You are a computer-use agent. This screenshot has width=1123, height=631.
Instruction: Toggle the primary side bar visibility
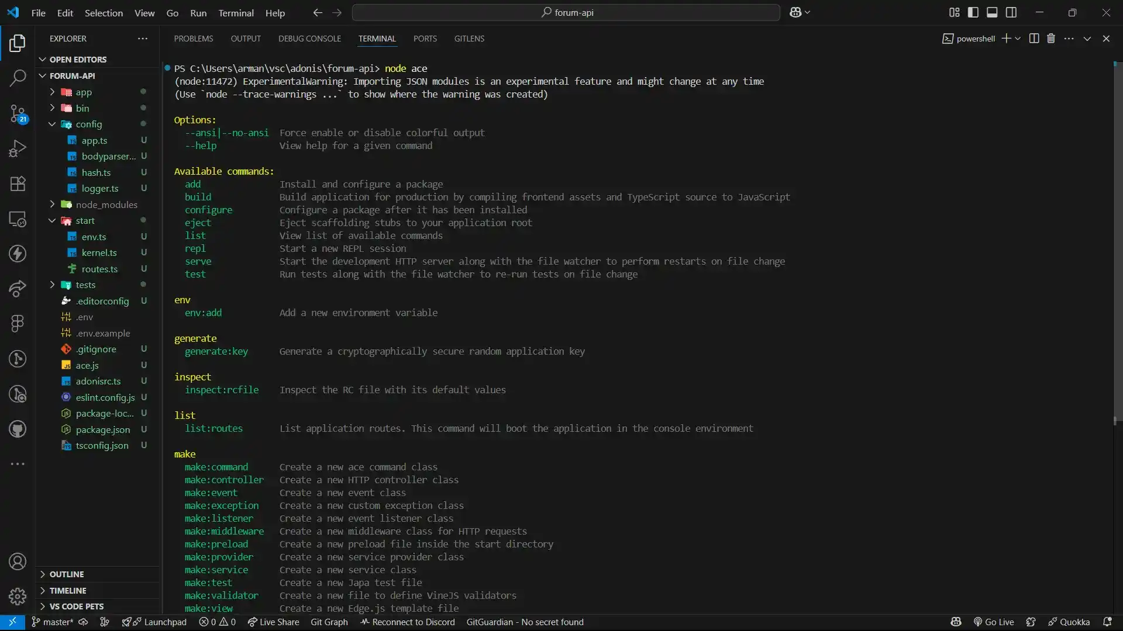973,12
